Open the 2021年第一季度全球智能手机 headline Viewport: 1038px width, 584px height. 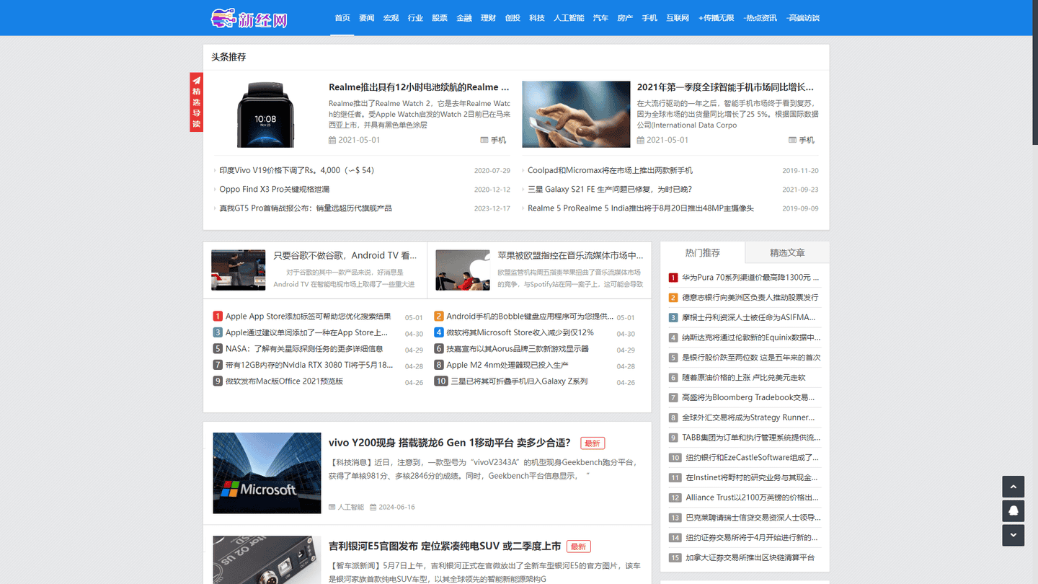[x=725, y=87]
